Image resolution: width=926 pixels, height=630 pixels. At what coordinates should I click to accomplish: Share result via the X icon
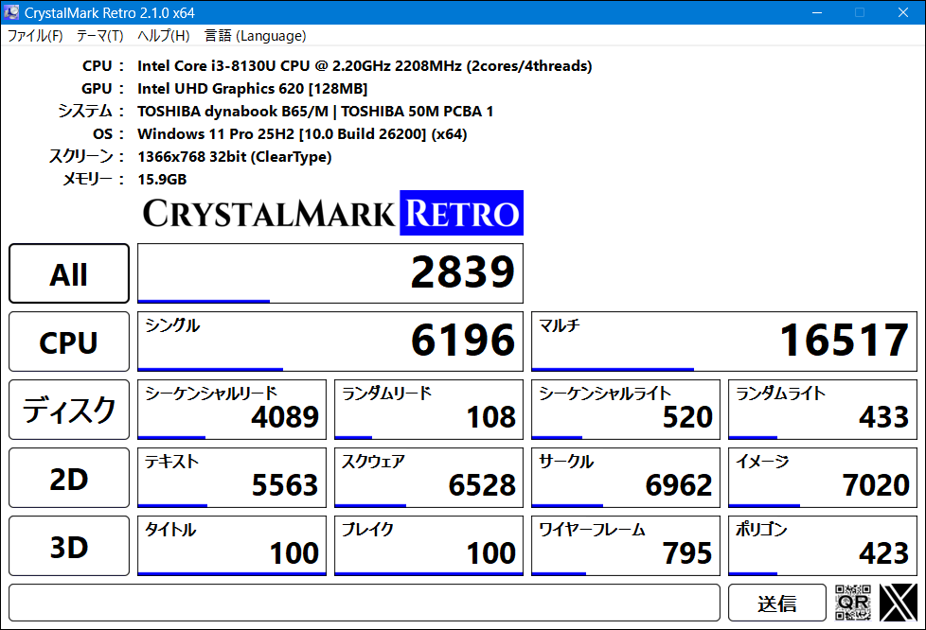tap(898, 603)
